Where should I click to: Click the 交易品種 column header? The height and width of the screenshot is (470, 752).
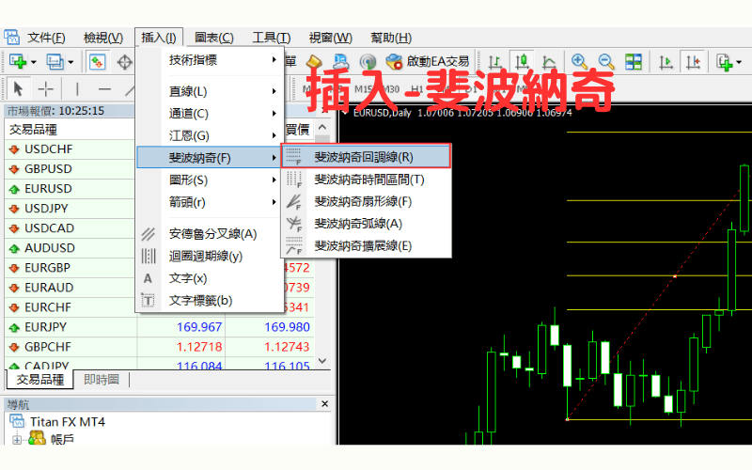tap(70, 130)
